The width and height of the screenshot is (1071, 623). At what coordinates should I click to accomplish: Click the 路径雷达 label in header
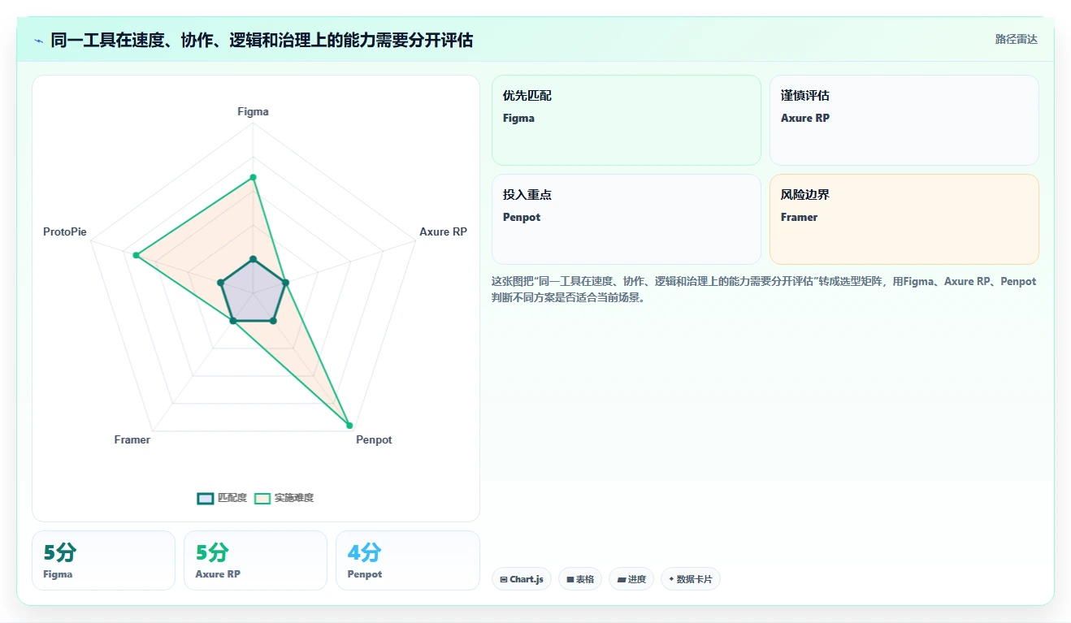pos(1017,39)
